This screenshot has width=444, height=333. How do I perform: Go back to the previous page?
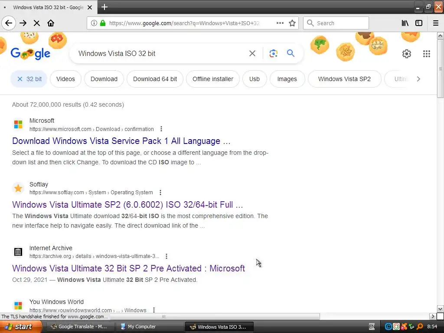coord(9,23)
